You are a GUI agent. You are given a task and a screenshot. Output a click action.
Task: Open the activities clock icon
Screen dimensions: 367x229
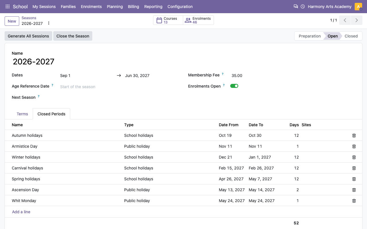[x=303, y=7]
